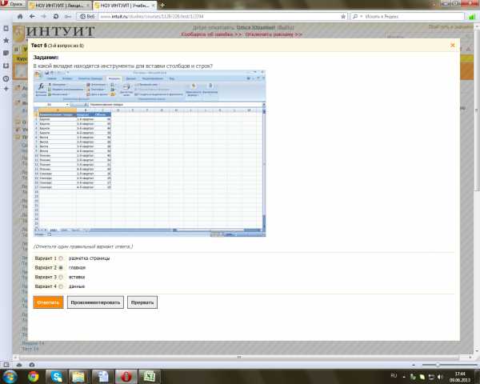The height and width of the screenshot is (384, 480).
Task: Click the key (password wand) icon
Action: [x=68, y=16]
